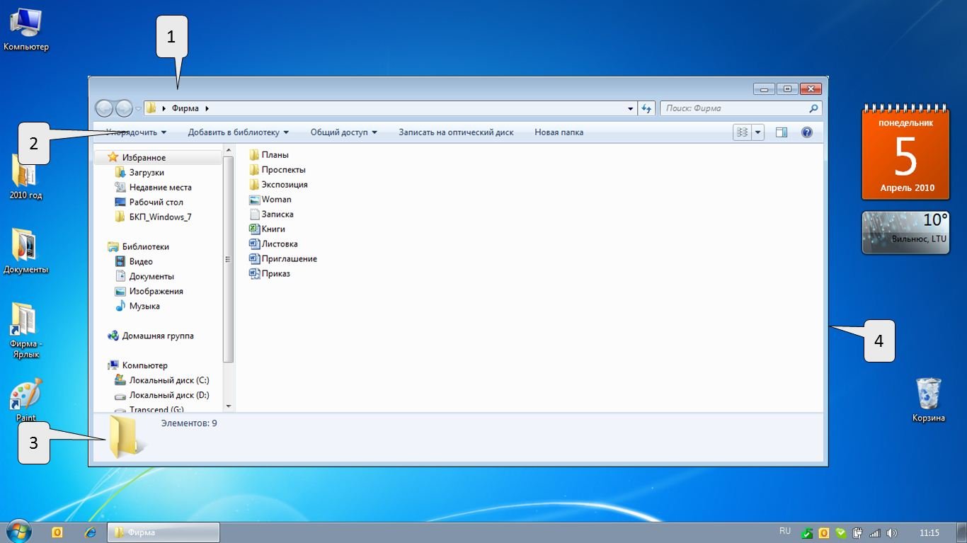The height and width of the screenshot is (543, 967).
Task: Select the Книги Excel file
Action: point(273,229)
